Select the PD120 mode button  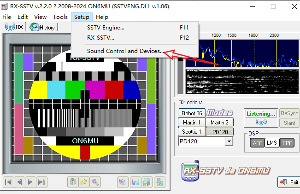pos(220,132)
